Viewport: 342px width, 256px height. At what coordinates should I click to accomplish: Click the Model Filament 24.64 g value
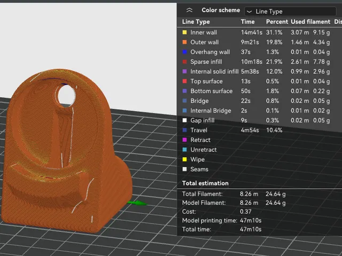pyautogui.click(x=276, y=203)
